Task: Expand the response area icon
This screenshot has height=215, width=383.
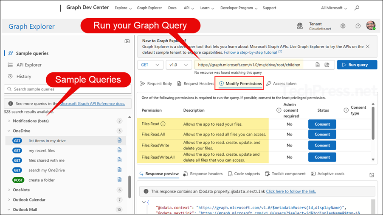Action: click(372, 174)
